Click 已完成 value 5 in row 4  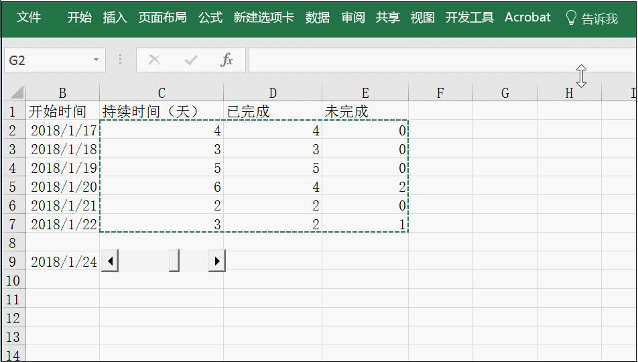(x=273, y=168)
